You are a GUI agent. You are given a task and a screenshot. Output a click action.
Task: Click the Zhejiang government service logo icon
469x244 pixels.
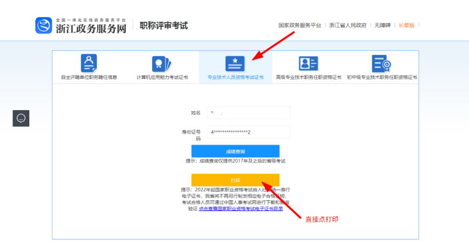(44, 26)
